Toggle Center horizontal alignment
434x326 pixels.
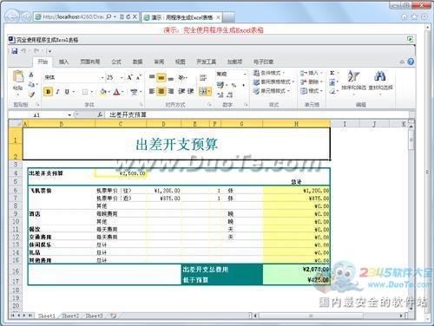tap(161, 91)
